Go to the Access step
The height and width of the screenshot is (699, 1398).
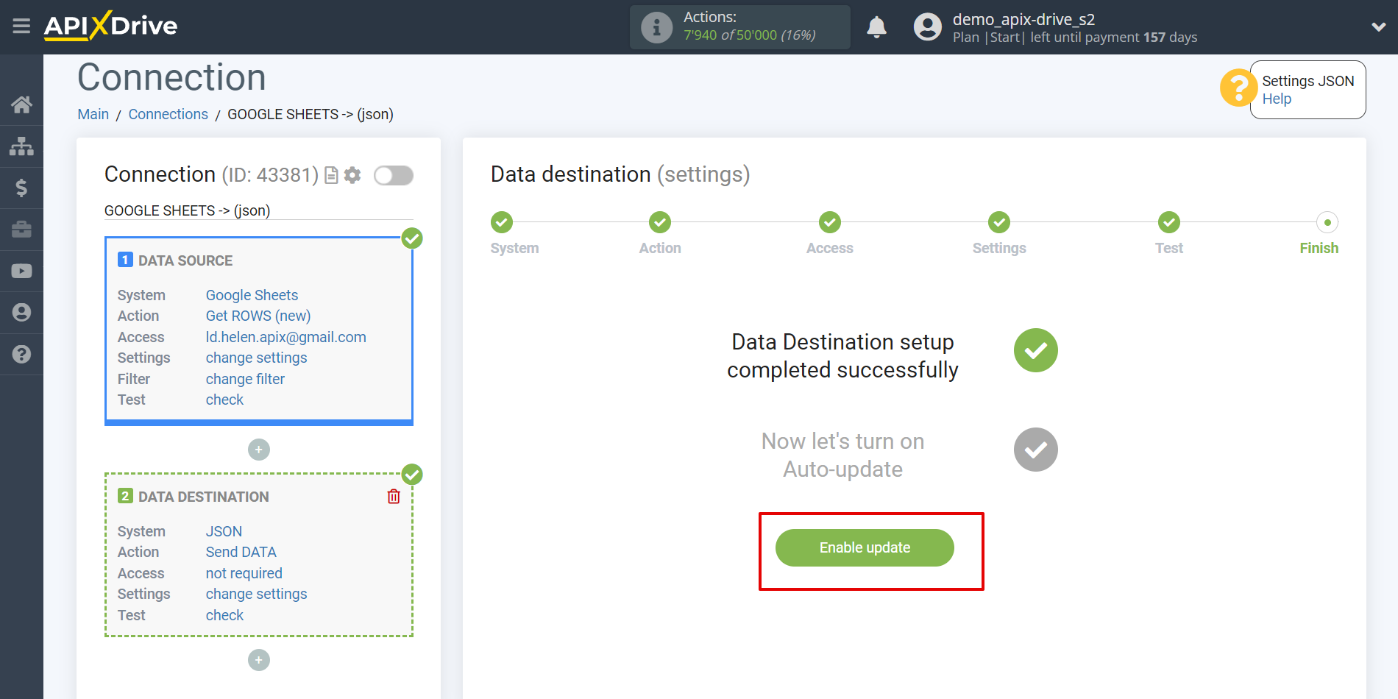pos(830,222)
